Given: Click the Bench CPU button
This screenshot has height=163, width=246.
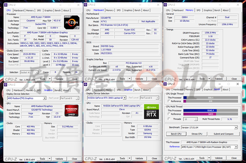Looking at the screenshot, I should click(176, 134).
